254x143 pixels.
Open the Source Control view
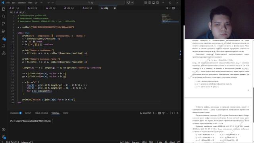4,24
